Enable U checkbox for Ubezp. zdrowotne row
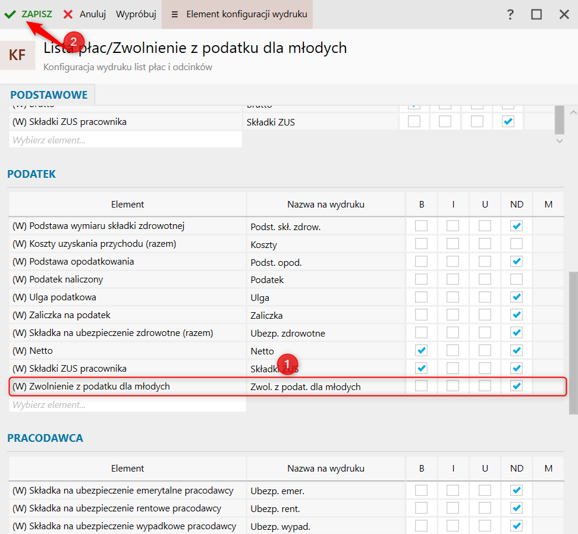Image resolution: width=578 pixels, height=534 pixels. [x=485, y=333]
